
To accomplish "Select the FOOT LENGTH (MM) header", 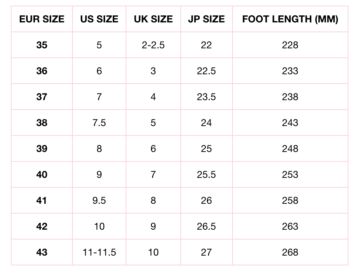I will click(x=290, y=19).
